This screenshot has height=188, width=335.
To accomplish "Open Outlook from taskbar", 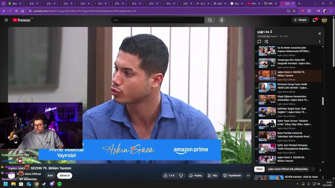I will (29, 184).
